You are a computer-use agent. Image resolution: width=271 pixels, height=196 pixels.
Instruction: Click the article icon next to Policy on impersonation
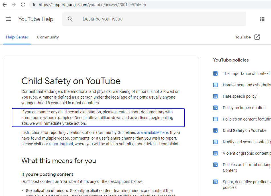[x=215, y=108]
